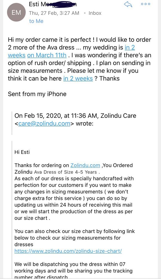Viewport: 161px width, 279px height.
Task: Open the three-dot more options menu
Action: [145, 4]
